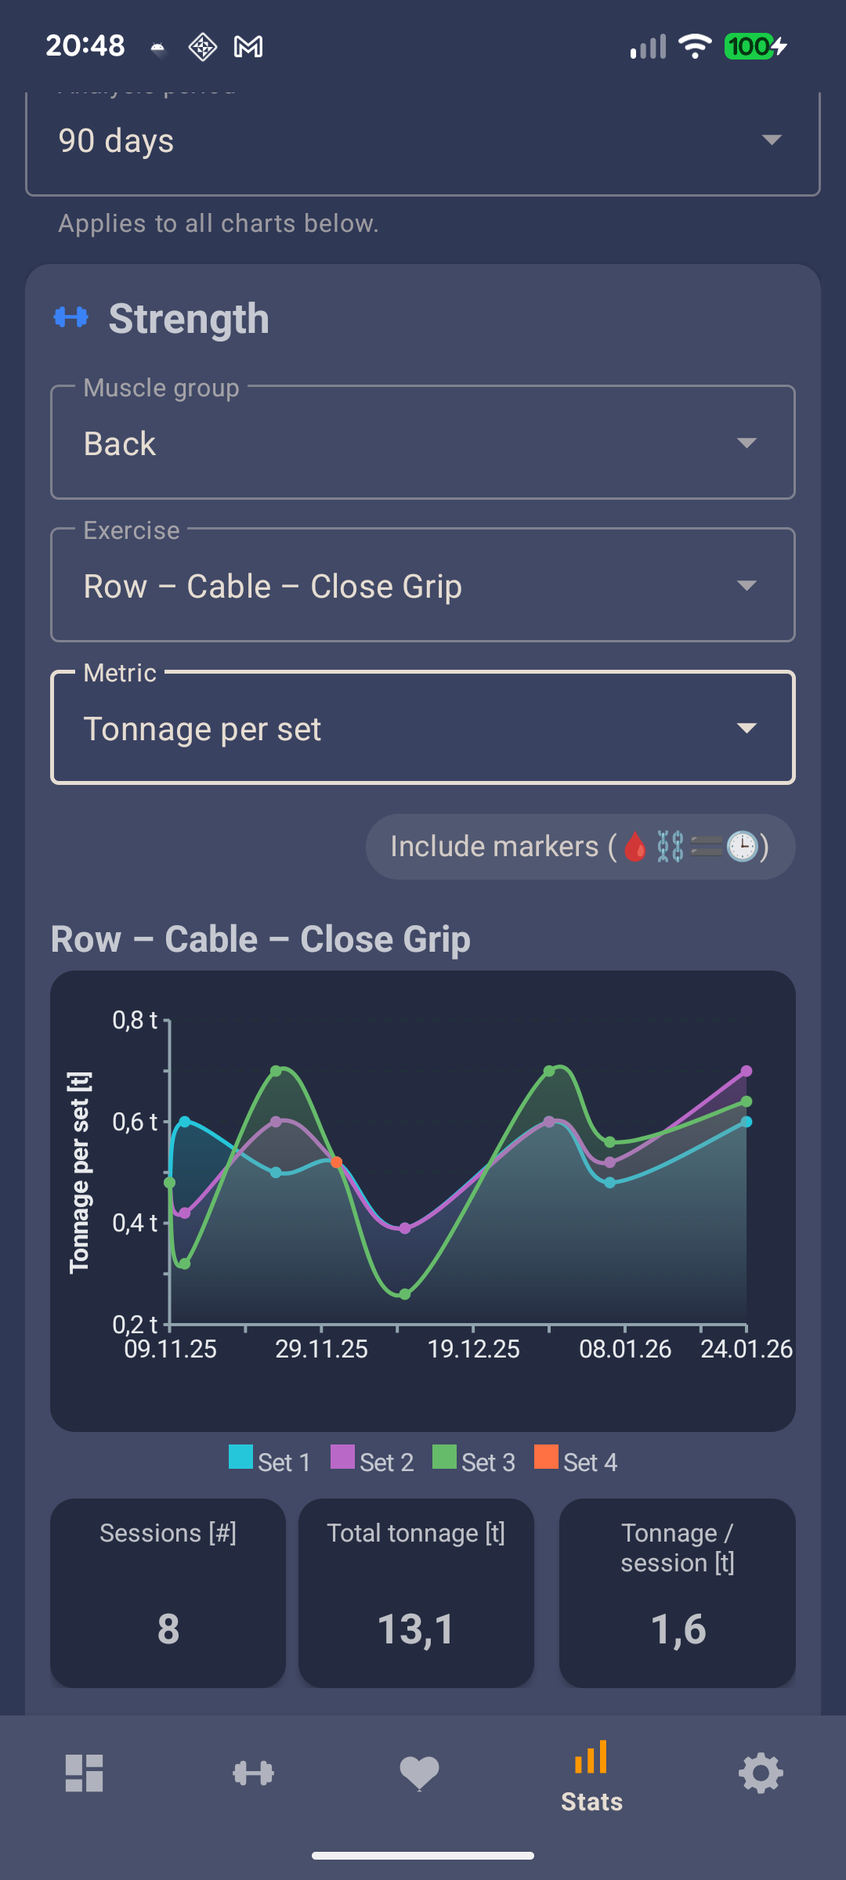Image resolution: width=846 pixels, height=1880 pixels.
Task: Tap the purple Set 2 color swatch
Action: [343, 1457]
